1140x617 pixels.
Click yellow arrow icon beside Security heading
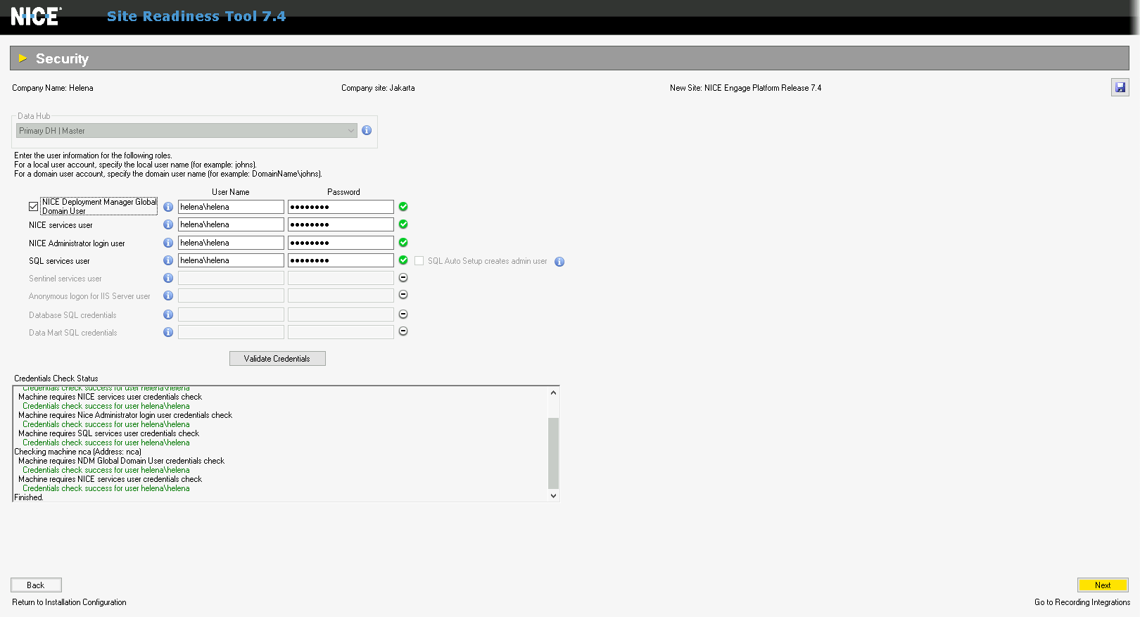click(x=23, y=58)
